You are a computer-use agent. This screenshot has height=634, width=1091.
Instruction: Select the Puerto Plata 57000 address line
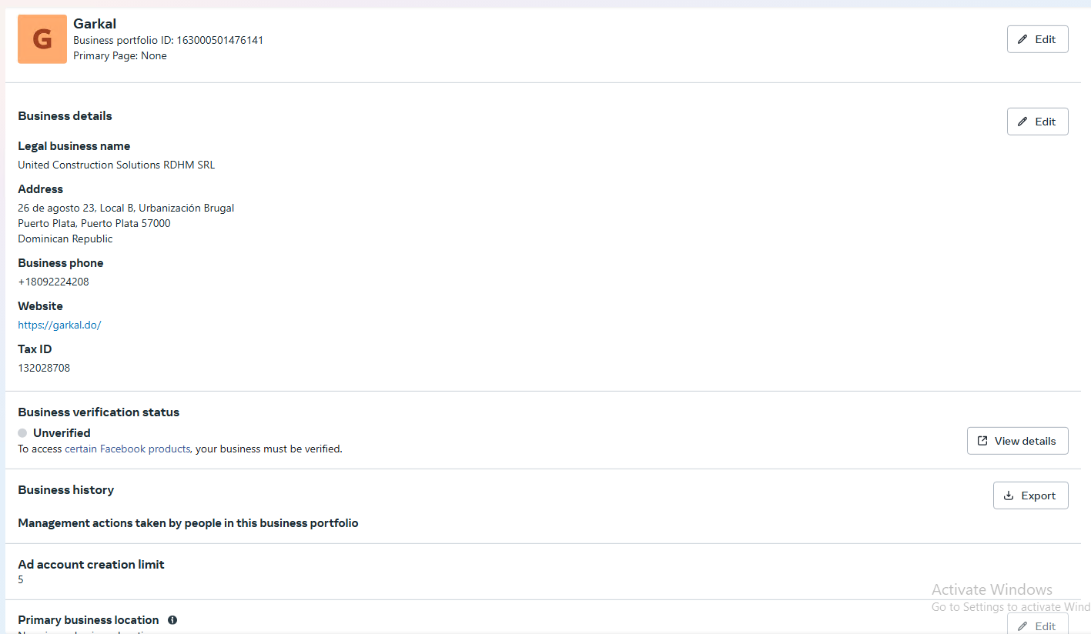94,223
